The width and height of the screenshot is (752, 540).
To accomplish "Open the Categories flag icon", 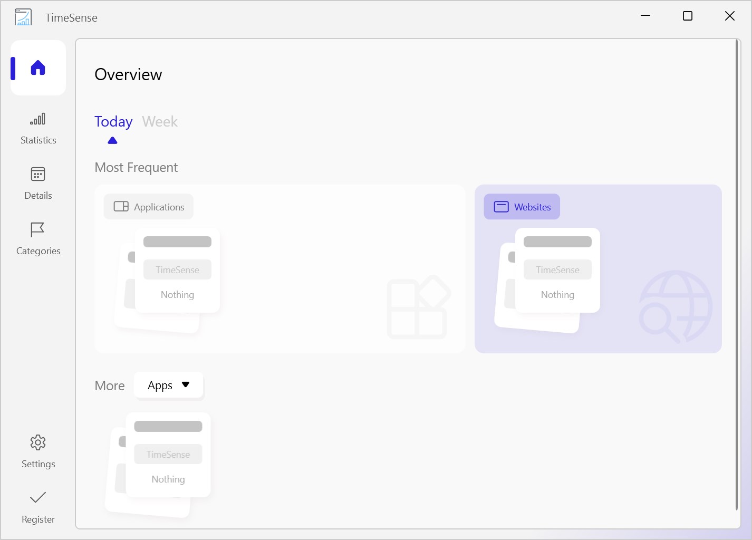I will (38, 230).
